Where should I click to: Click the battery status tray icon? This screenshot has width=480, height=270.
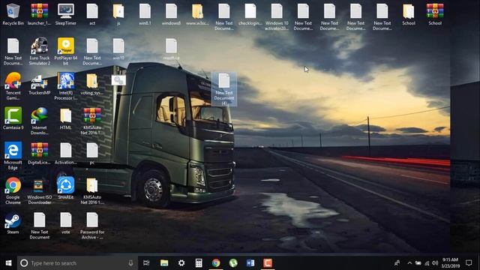tap(418, 263)
